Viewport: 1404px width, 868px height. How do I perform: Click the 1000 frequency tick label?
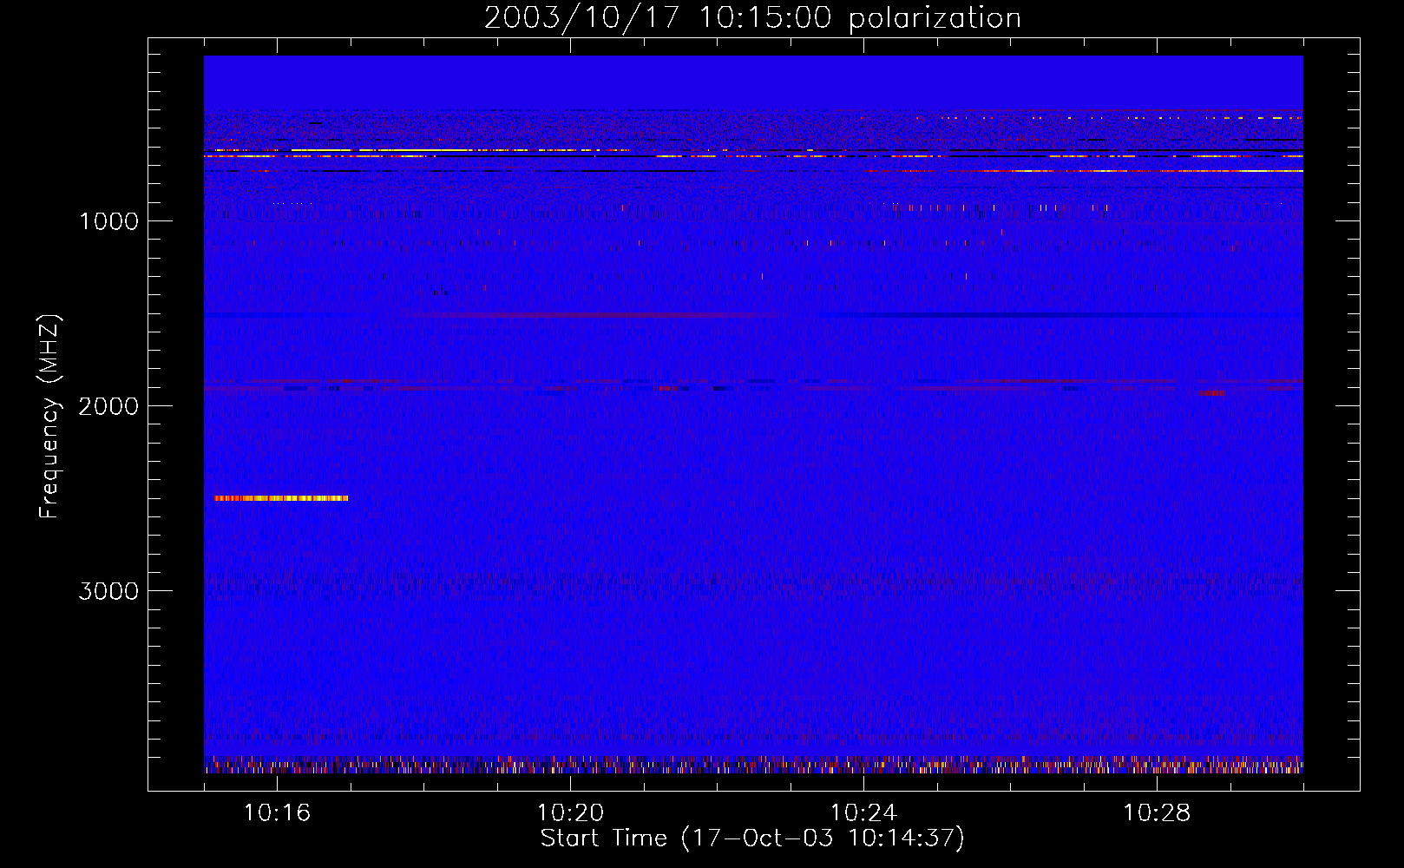click(109, 221)
